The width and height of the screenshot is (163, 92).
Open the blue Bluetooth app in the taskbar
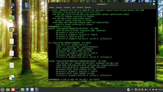tap(27, 89)
